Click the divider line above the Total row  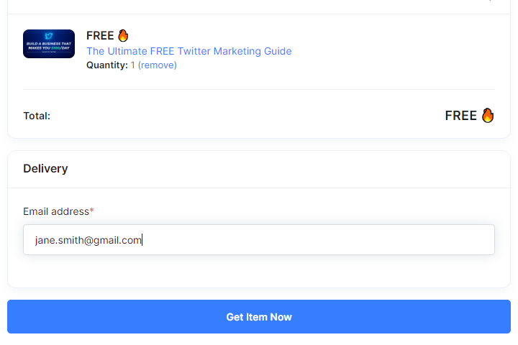259,89
